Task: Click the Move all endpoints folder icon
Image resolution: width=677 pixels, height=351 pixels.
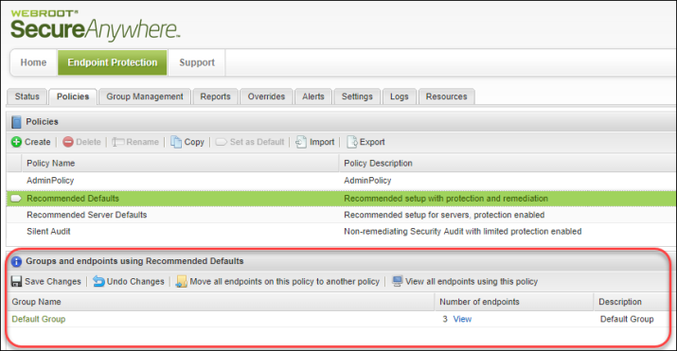Action: point(182,282)
